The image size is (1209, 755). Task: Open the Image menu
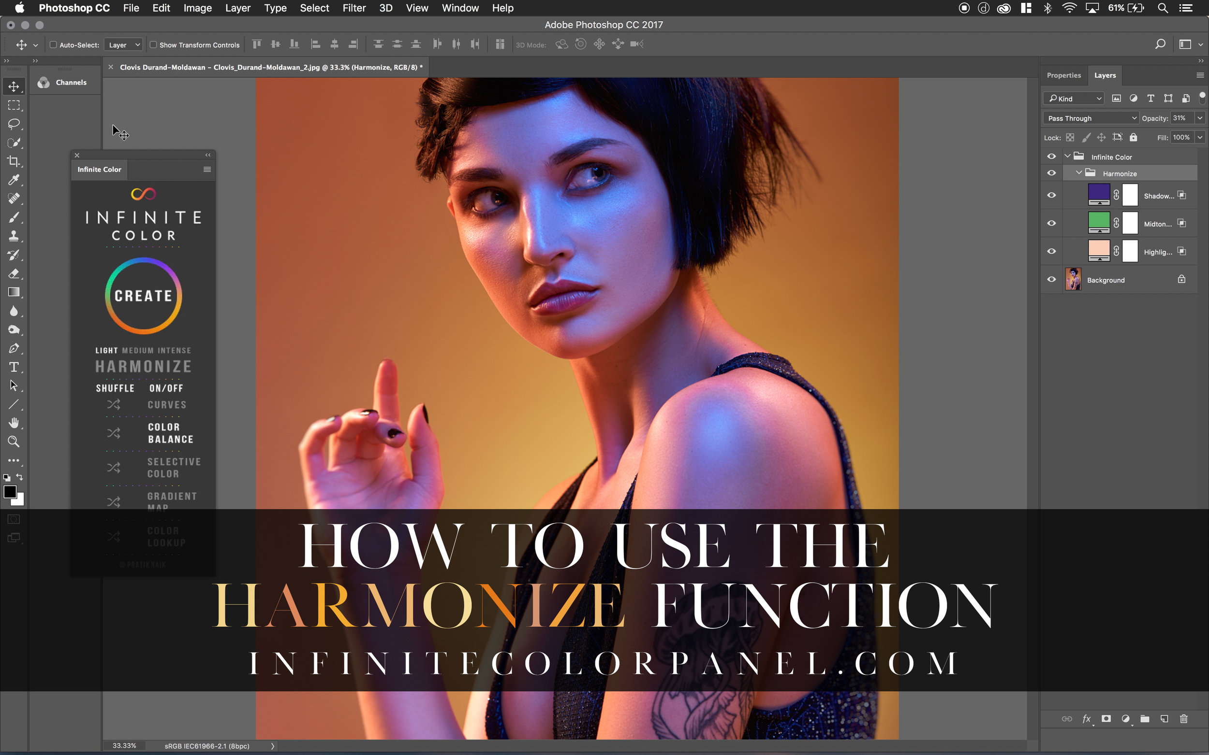tap(197, 8)
